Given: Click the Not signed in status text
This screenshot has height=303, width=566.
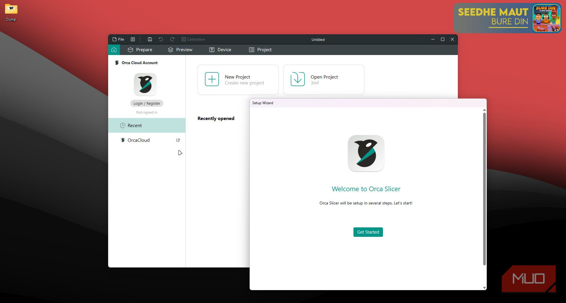Looking at the screenshot, I should (x=147, y=112).
